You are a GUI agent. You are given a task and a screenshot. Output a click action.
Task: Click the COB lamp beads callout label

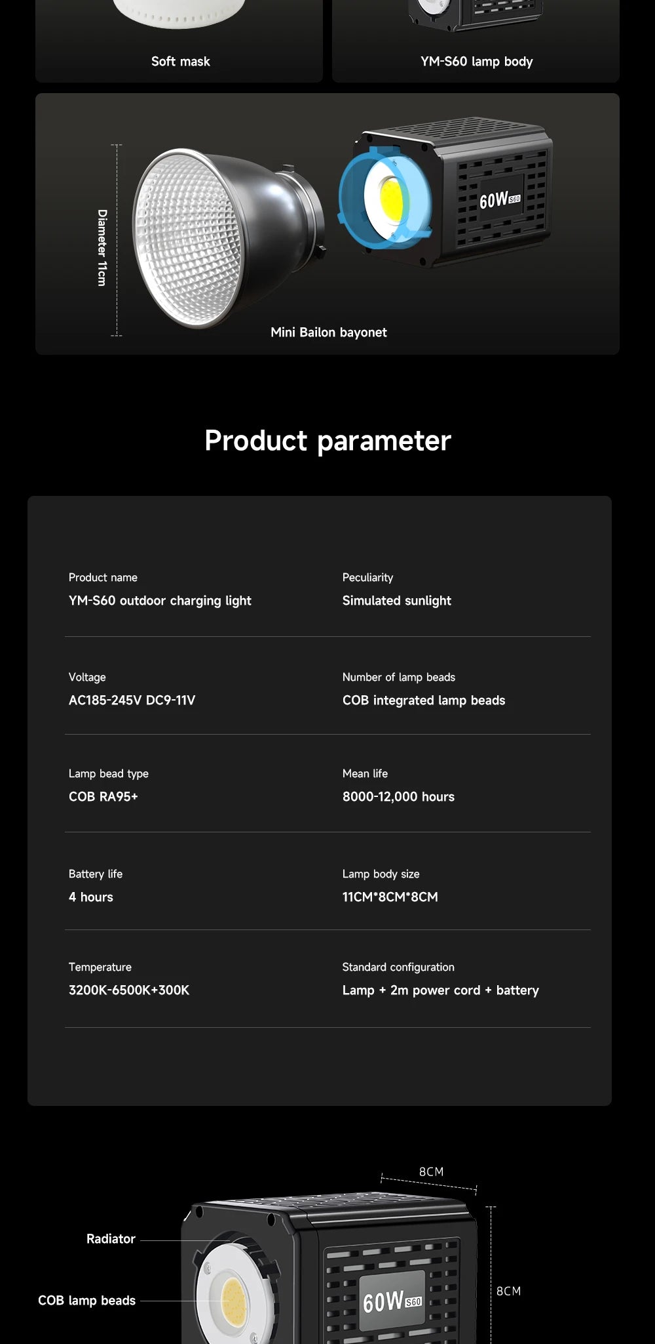point(87,1300)
